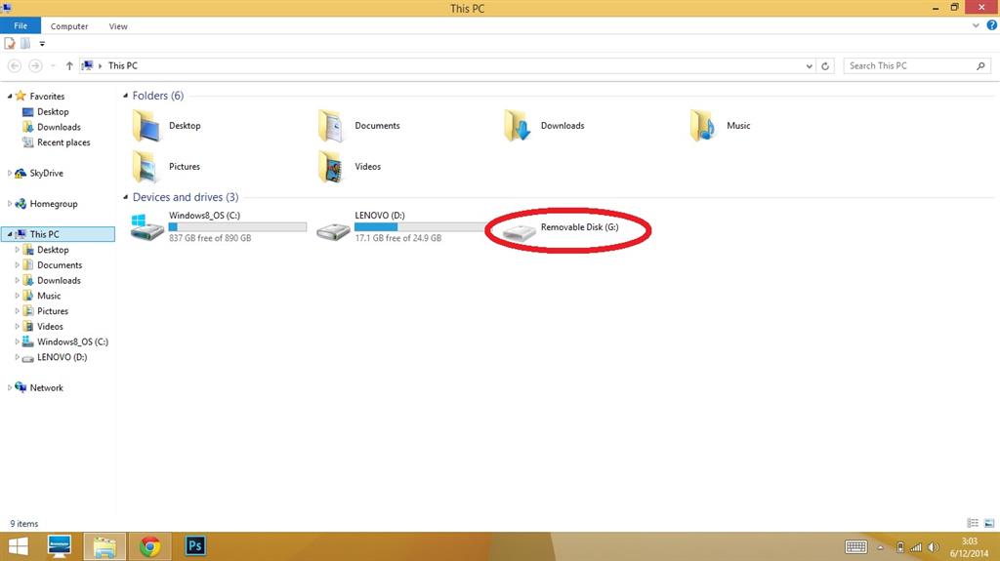Click the This PC address bar path
Image resolution: width=1000 pixels, height=561 pixels.
[122, 65]
